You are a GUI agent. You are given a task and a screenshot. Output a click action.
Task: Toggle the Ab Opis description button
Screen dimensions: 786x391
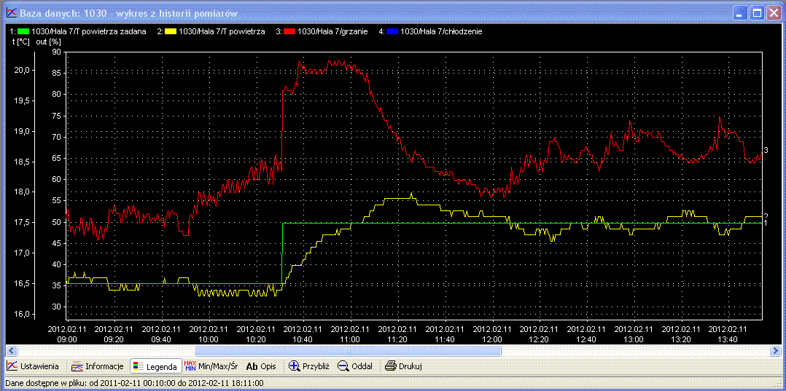click(x=261, y=366)
